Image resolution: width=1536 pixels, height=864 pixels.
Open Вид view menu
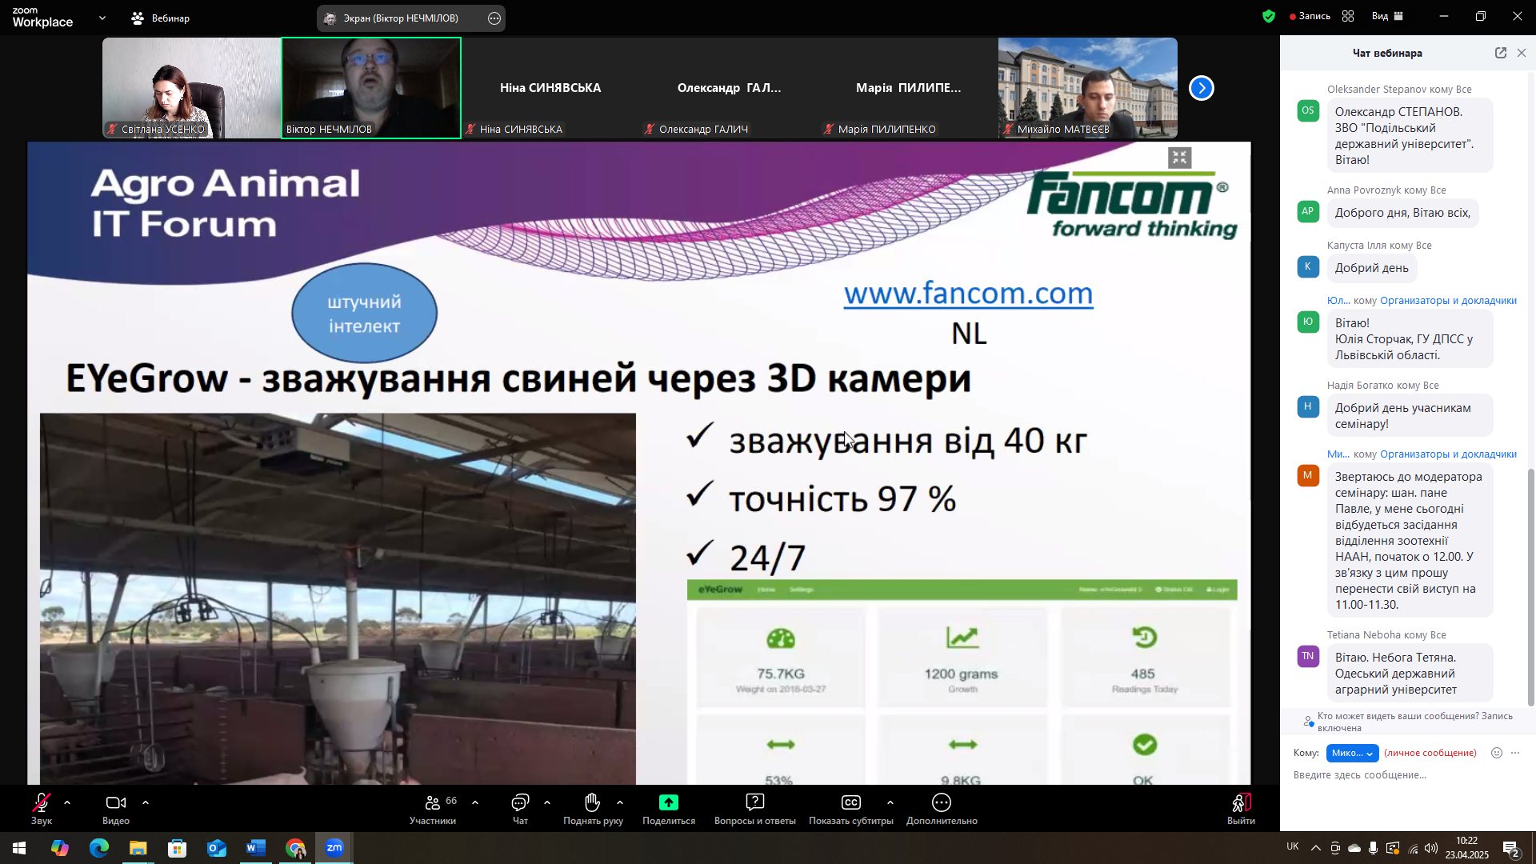[x=1388, y=16]
